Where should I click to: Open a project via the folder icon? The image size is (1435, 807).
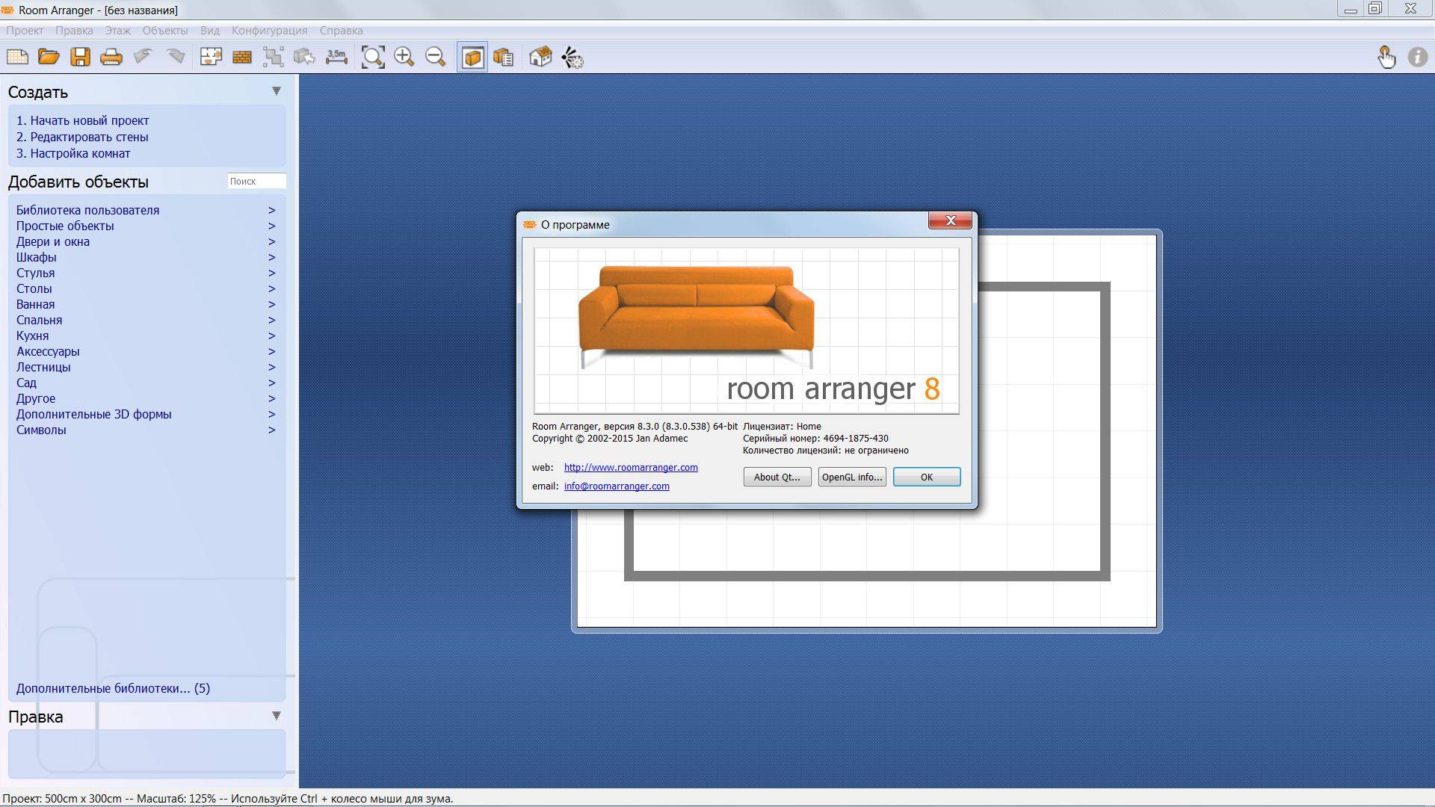click(x=49, y=57)
